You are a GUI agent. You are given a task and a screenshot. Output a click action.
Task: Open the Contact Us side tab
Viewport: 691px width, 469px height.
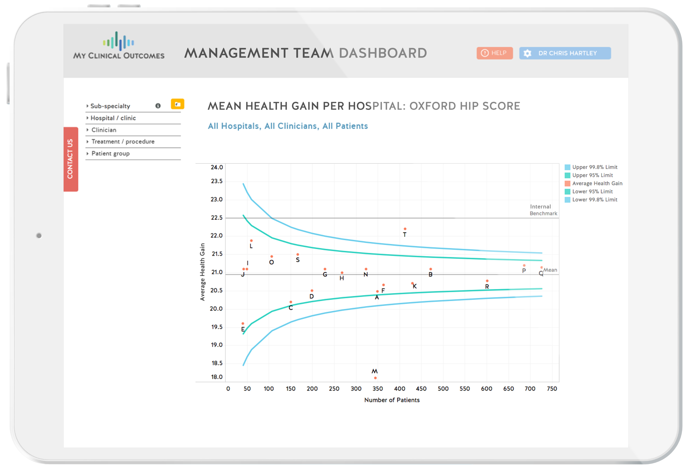[x=71, y=159]
